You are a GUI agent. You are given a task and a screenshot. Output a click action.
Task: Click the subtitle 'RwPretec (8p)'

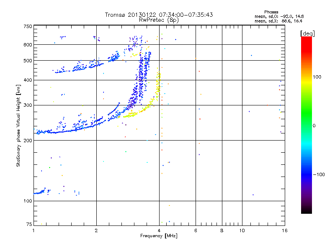click(159, 20)
